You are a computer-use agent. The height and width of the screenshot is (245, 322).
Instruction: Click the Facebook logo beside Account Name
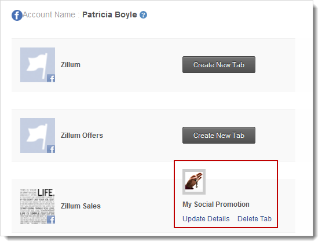[x=17, y=16]
